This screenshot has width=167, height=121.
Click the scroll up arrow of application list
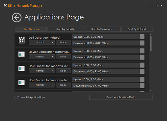coord(151,34)
